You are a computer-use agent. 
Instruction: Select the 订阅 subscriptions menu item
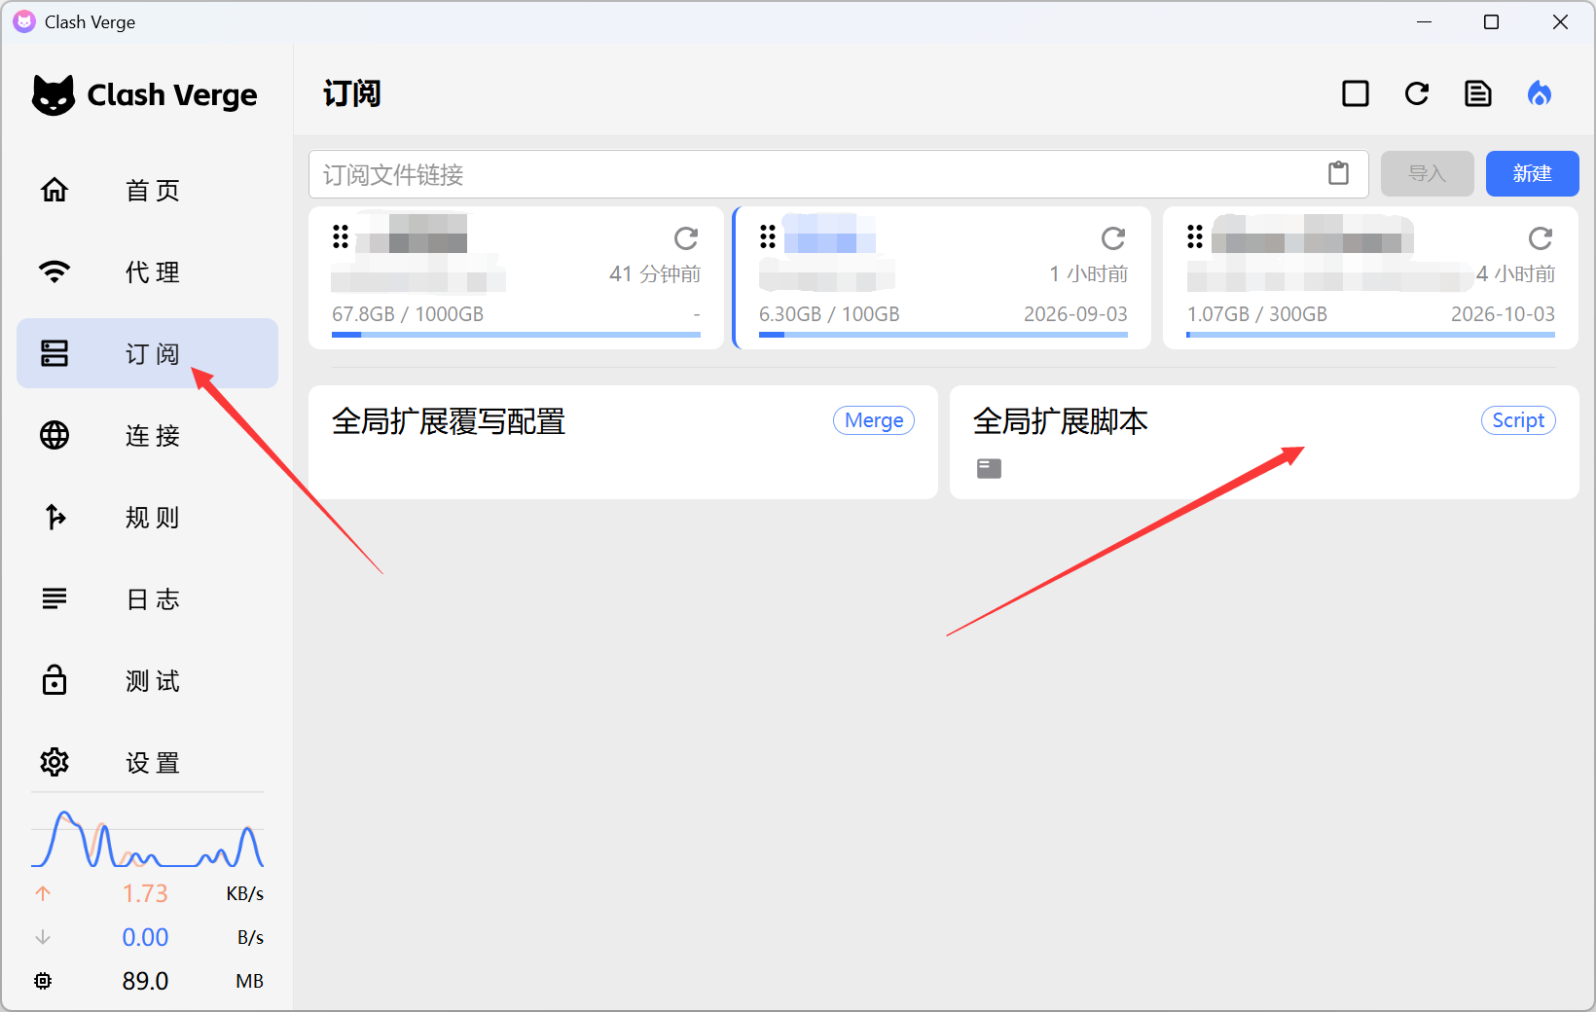tap(147, 353)
